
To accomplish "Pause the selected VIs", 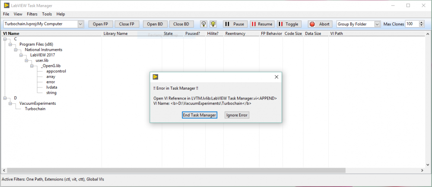I will [x=234, y=24].
